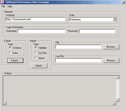126x111 pixels.
Task: Click the Output scroll down arrow
Action: [118, 100]
